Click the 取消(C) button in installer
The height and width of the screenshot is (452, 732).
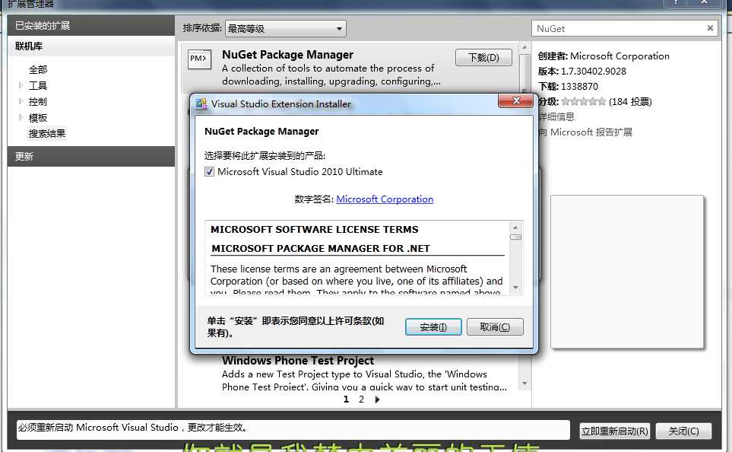[495, 326]
